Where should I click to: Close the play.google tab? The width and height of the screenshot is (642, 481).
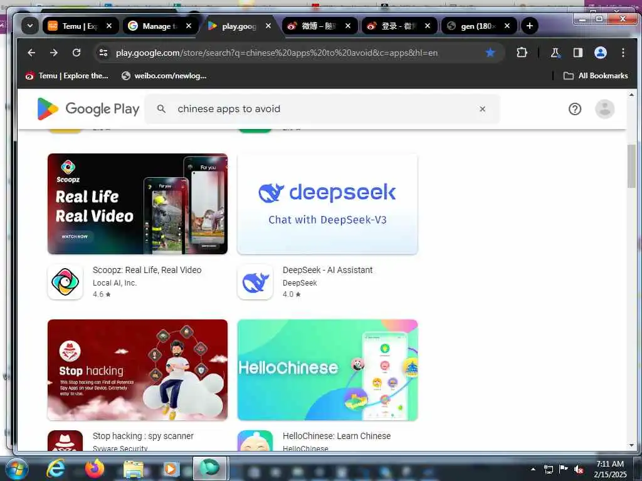tap(268, 26)
